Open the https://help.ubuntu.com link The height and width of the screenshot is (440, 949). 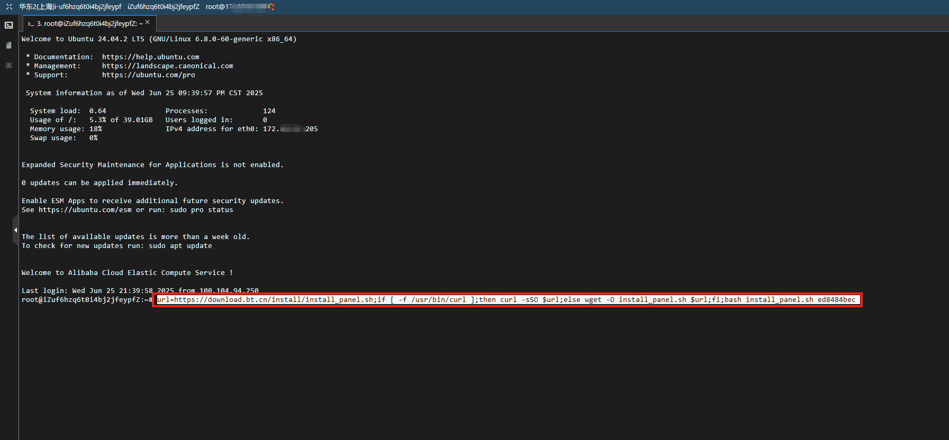coord(151,57)
